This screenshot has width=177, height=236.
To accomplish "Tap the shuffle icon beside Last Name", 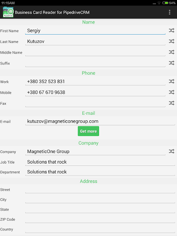I will [171, 41].
